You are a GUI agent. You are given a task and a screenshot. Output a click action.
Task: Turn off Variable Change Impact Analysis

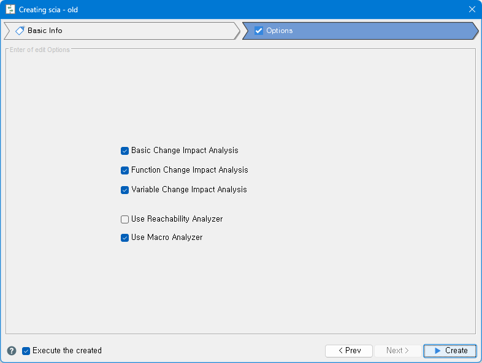[x=125, y=190]
